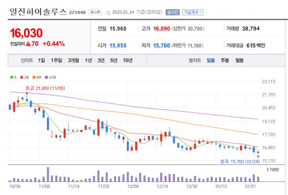This screenshot has height=195, width=288.
Task: Click red 20-day moving average legend swatch
Action: 22,77
